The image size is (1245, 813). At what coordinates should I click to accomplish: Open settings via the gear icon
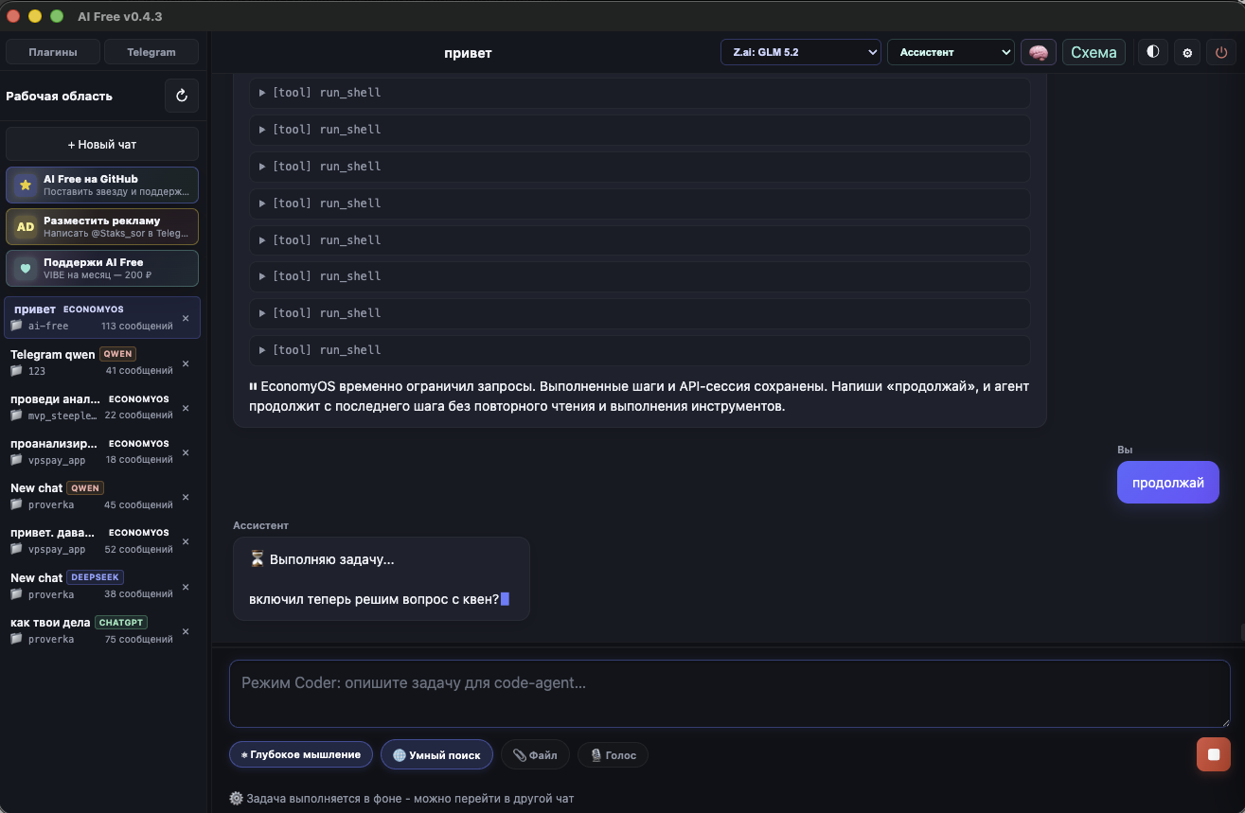pos(1187,52)
